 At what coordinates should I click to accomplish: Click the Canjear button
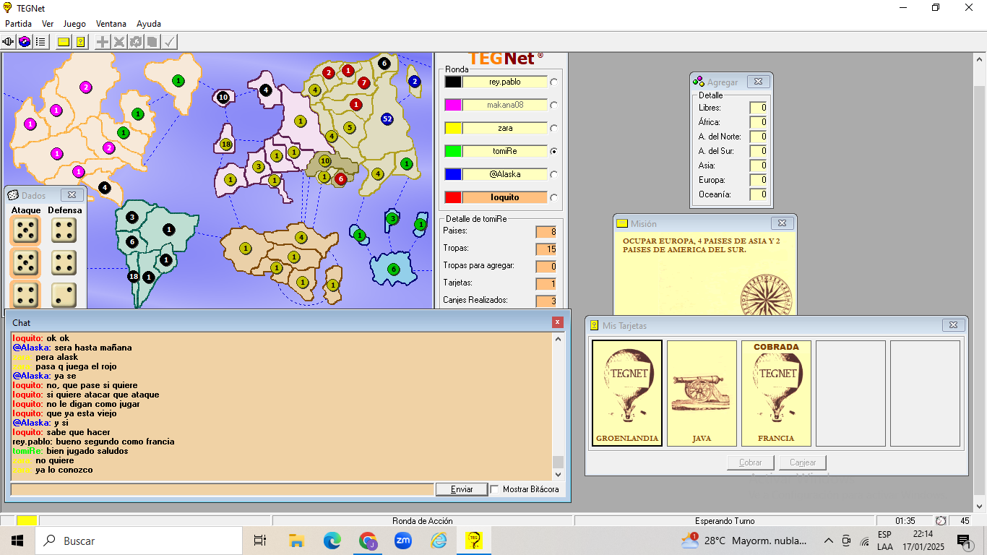[803, 462]
